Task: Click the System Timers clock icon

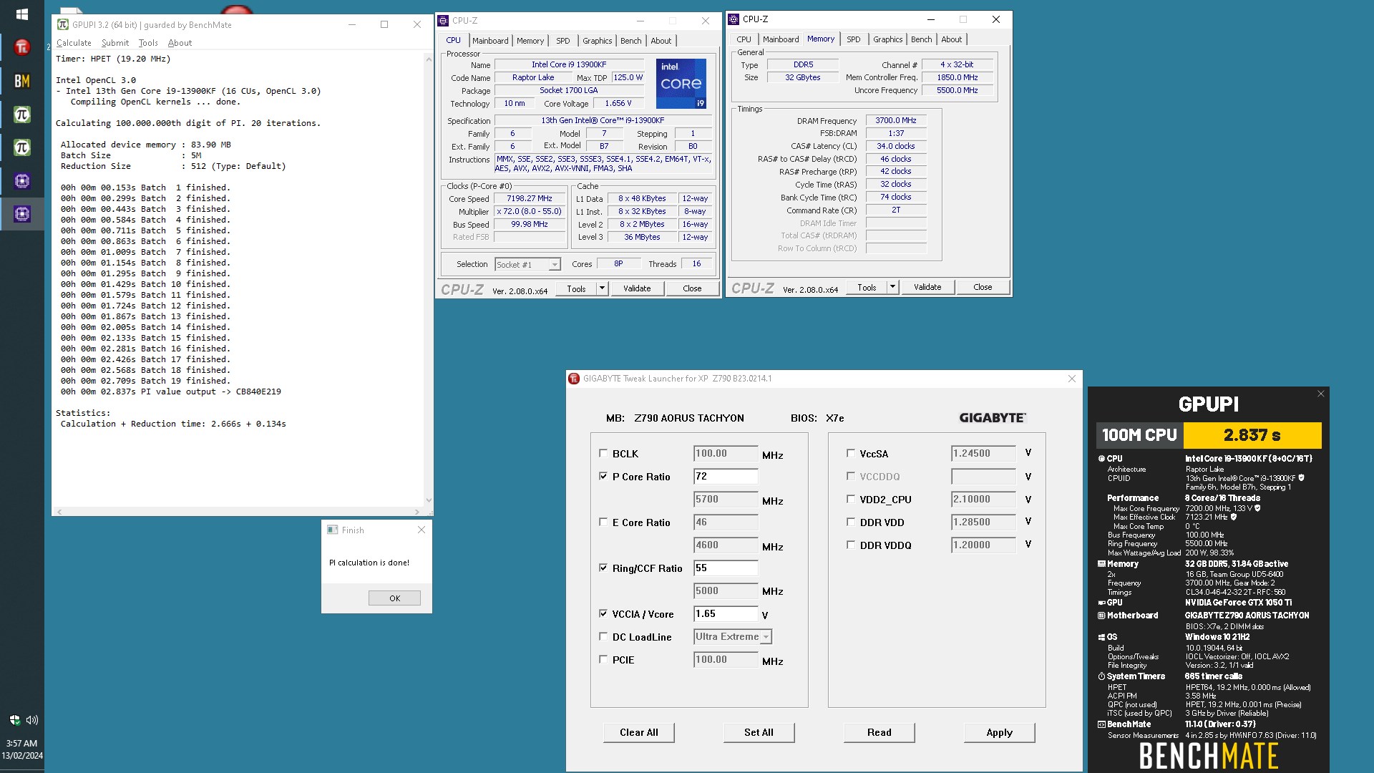Action: 1102,676
